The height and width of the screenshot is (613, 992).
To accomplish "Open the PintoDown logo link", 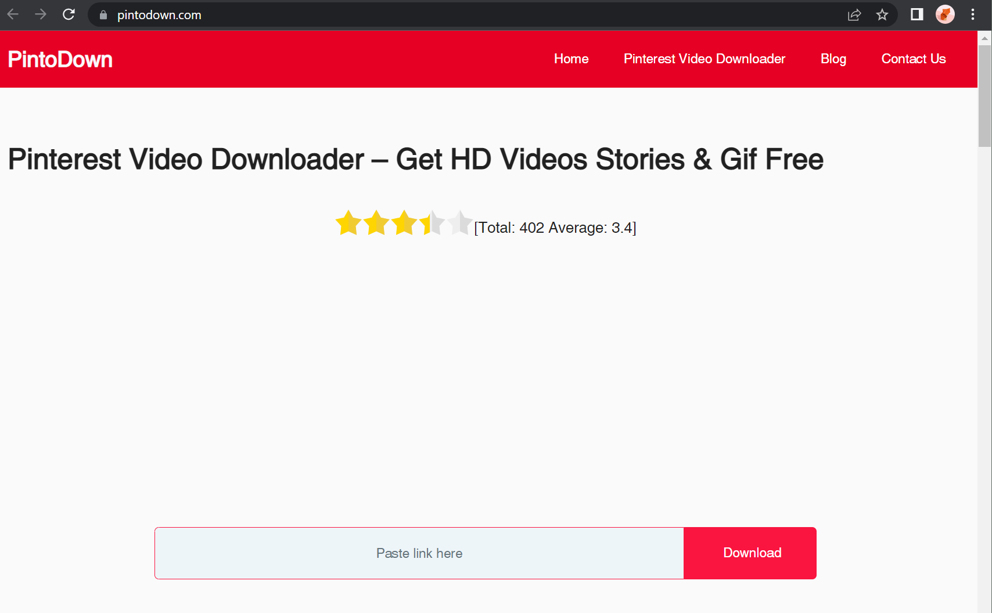I will pos(60,59).
